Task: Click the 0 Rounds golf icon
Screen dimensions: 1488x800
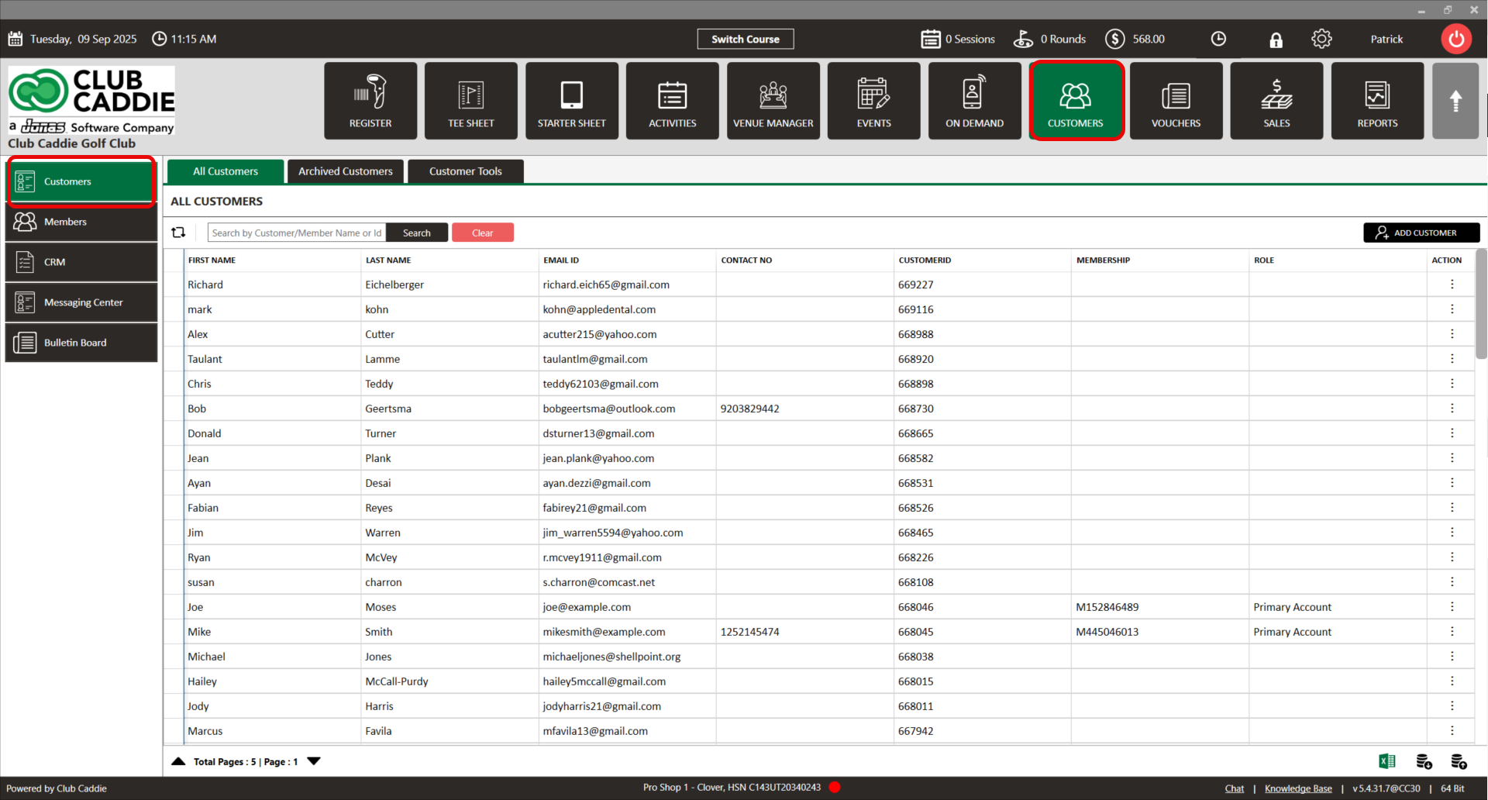Action: click(x=1023, y=39)
